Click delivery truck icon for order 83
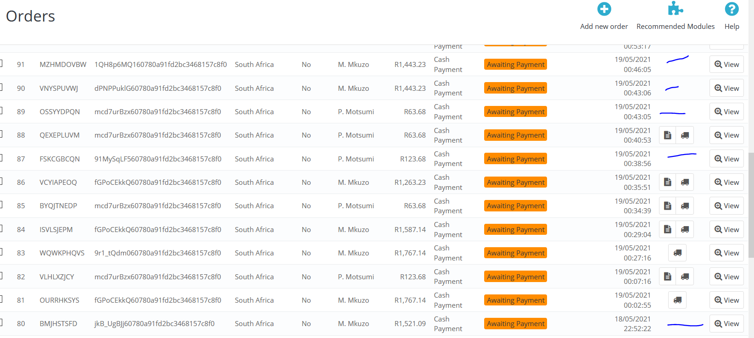The width and height of the screenshot is (754, 338). [x=677, y=253]
